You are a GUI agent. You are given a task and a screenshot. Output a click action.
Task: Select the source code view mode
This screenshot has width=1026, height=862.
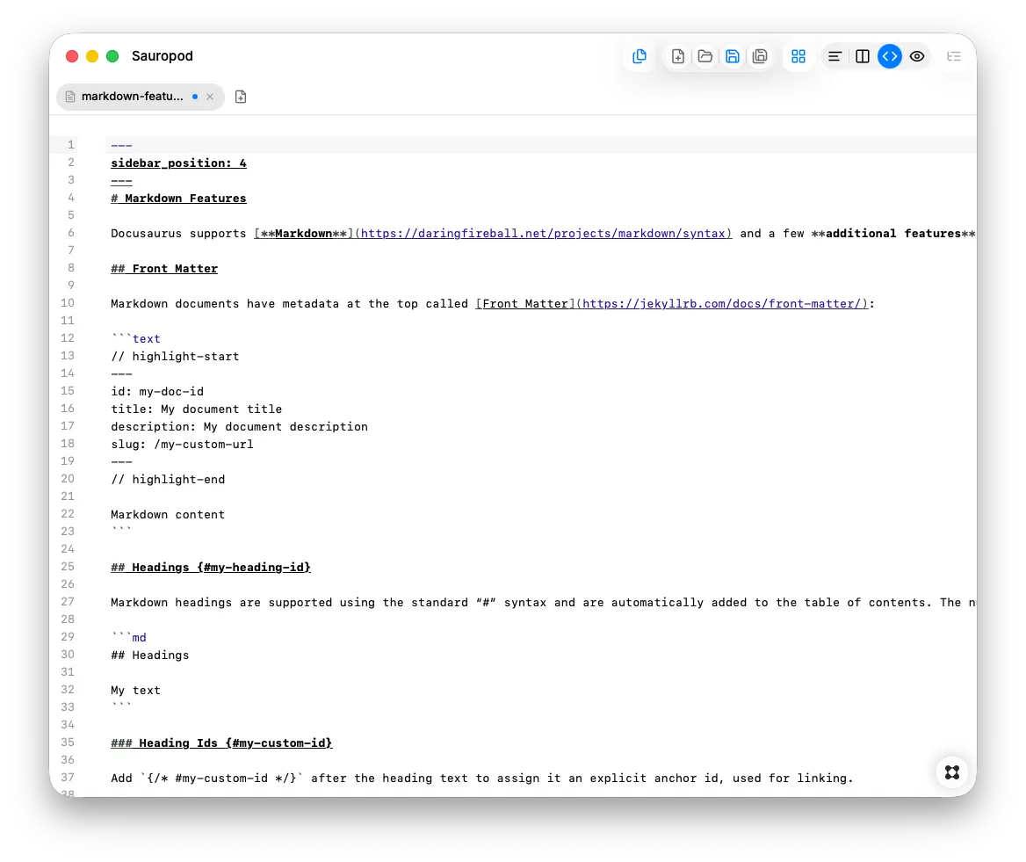click(x=889, y=56)
